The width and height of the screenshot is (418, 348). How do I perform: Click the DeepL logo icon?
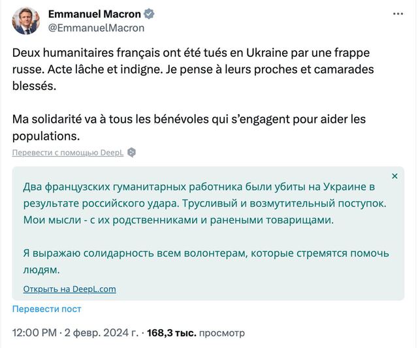[131, 152]
